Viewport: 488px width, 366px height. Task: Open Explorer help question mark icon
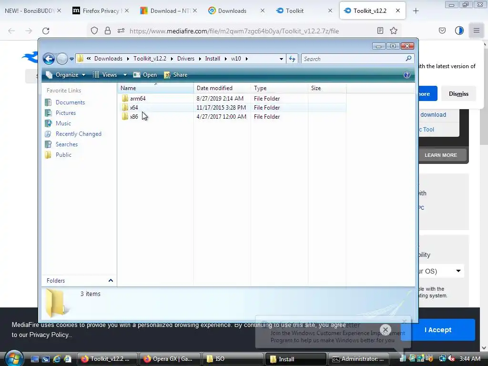[x=407, y=75]
